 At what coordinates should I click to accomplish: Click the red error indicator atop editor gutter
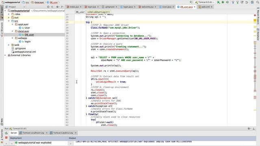(x=255, y=15)
